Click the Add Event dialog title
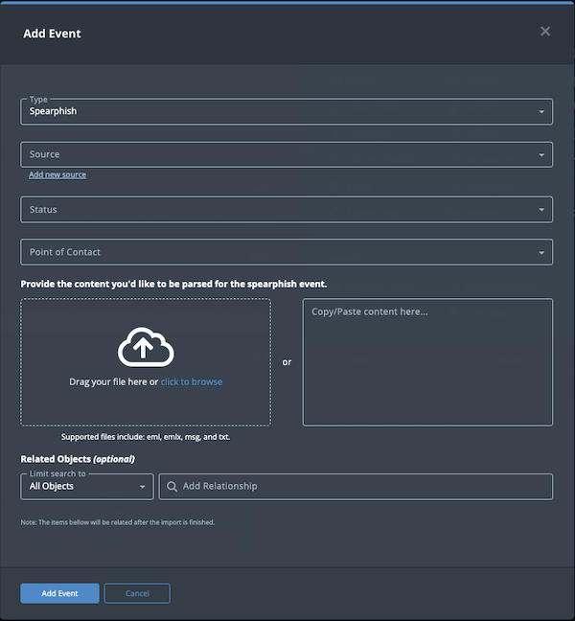The image size is (575, 621). click(52, 34)
